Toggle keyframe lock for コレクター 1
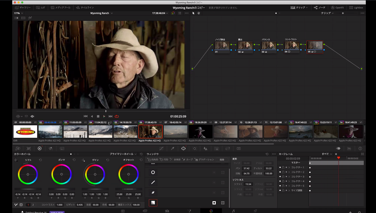Image resolution: width=376 pixels, height=213 pixels. [283, 168]
